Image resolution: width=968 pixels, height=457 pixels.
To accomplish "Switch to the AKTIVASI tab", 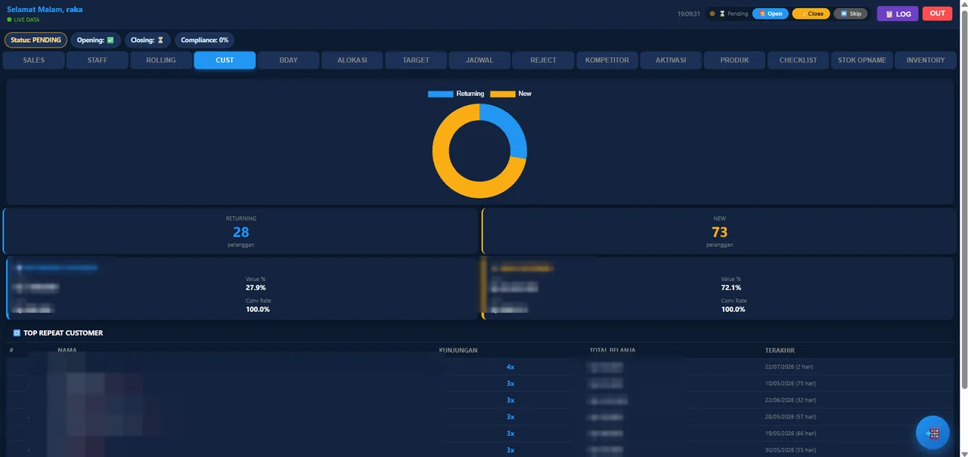I will (671, 60).
